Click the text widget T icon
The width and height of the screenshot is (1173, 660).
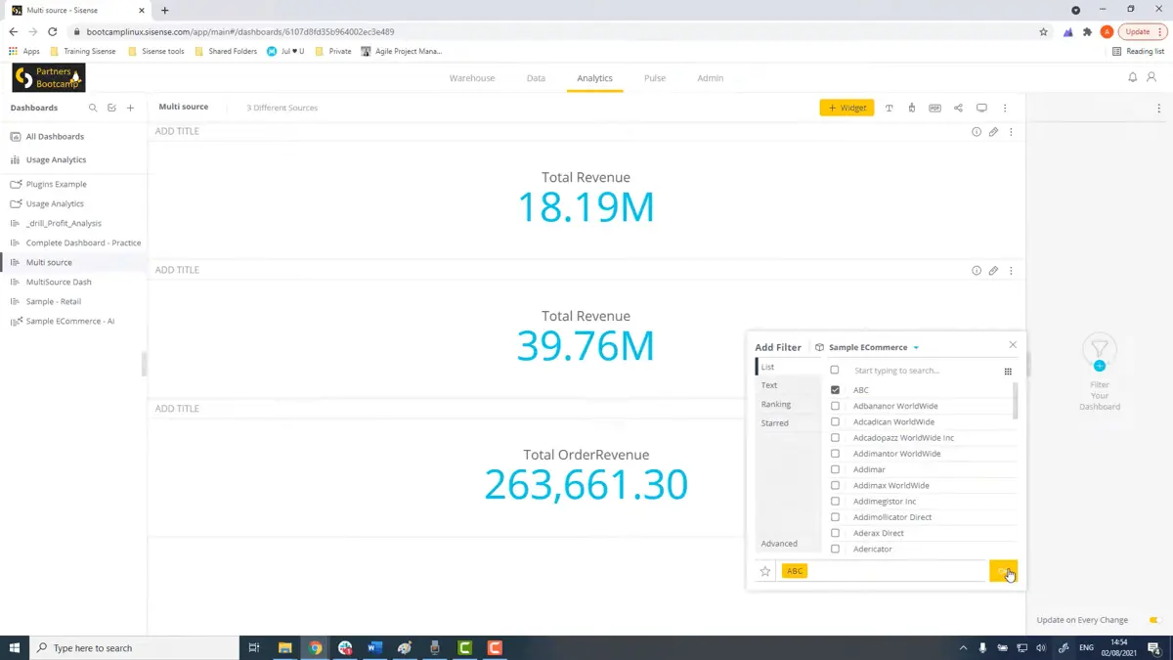pos(889,108)
